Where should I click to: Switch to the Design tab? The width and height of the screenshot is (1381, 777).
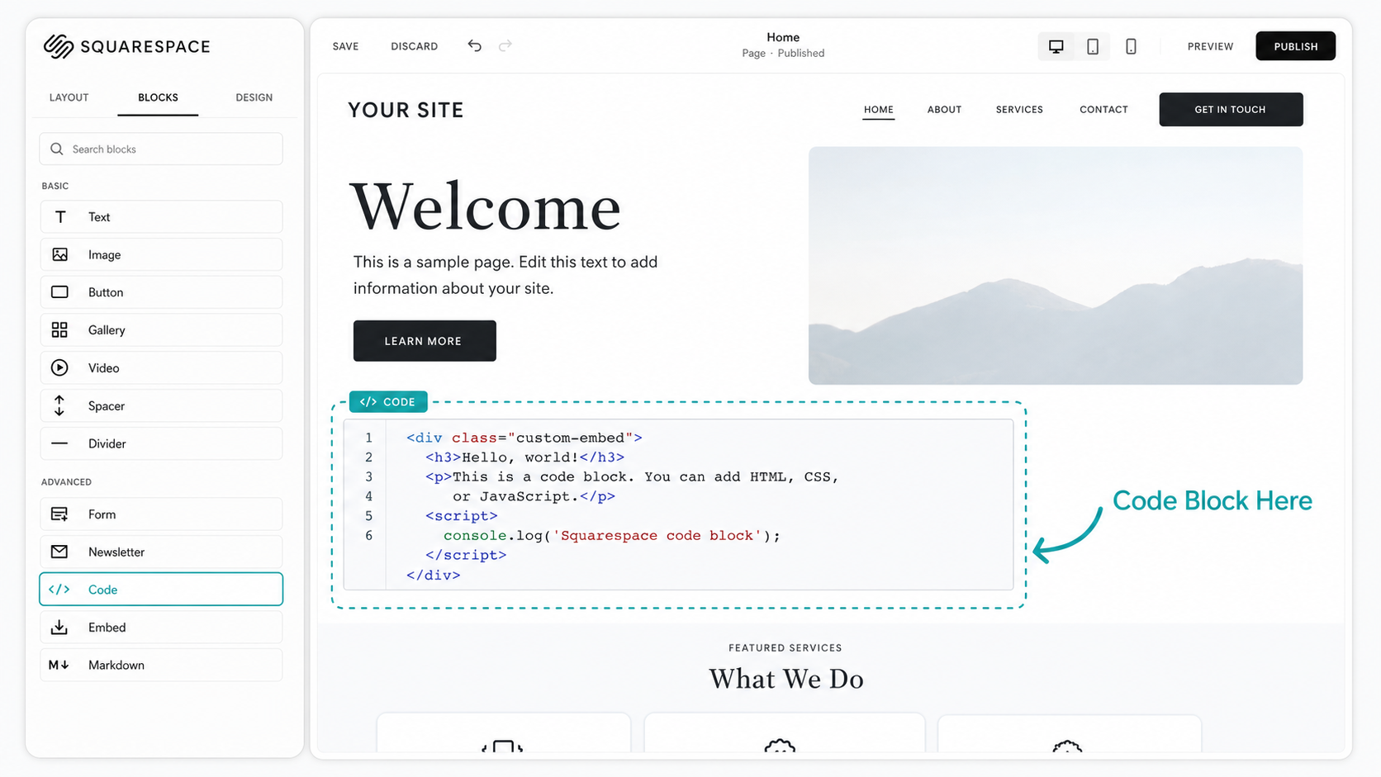254,97
